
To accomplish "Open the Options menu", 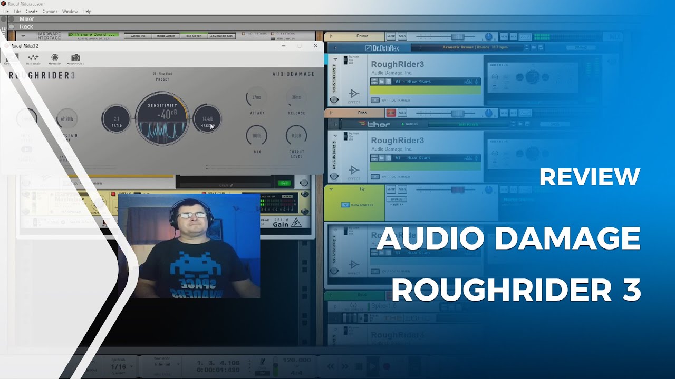I will pos(50,11).
